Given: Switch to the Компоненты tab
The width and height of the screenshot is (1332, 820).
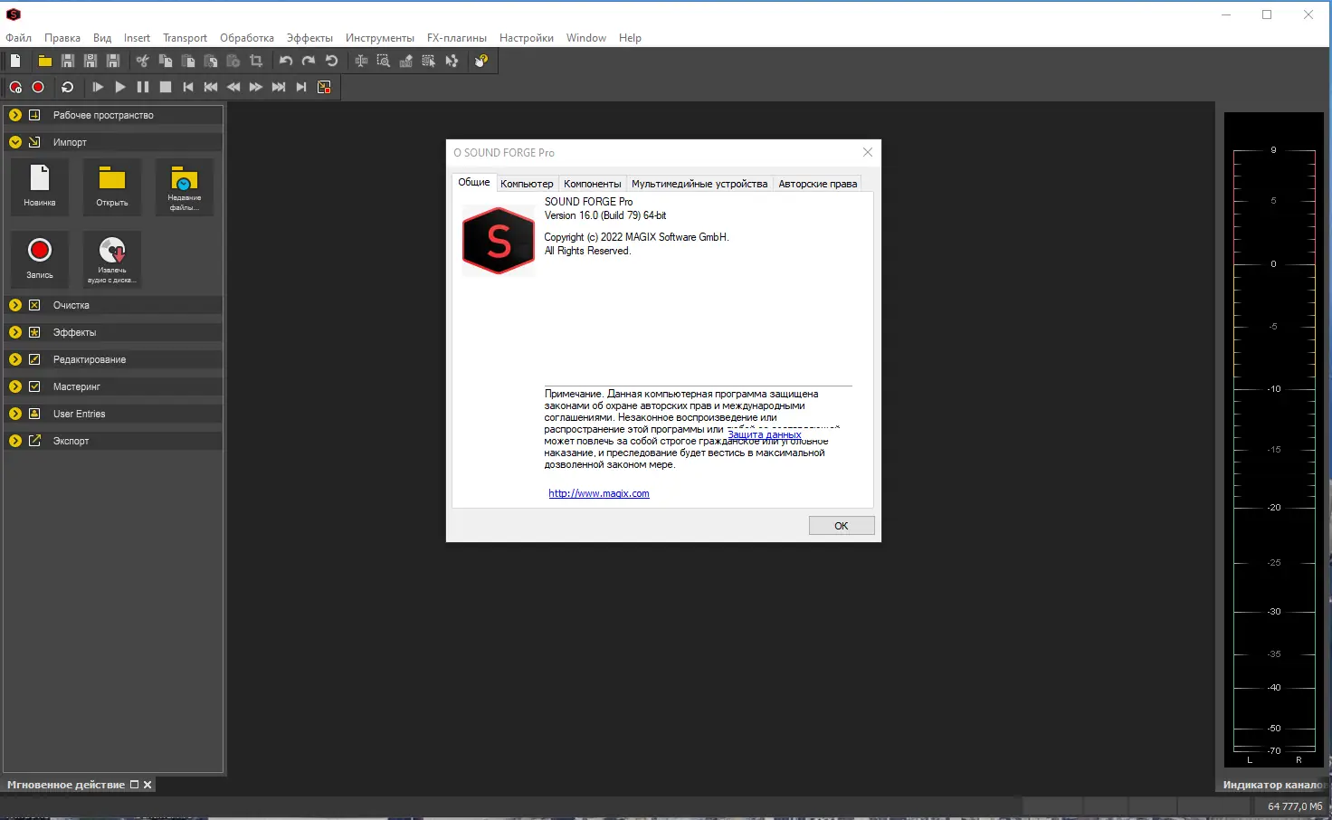Looking at the screenshot, I should (592, 184).
